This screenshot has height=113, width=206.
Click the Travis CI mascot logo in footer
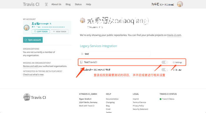27,97
